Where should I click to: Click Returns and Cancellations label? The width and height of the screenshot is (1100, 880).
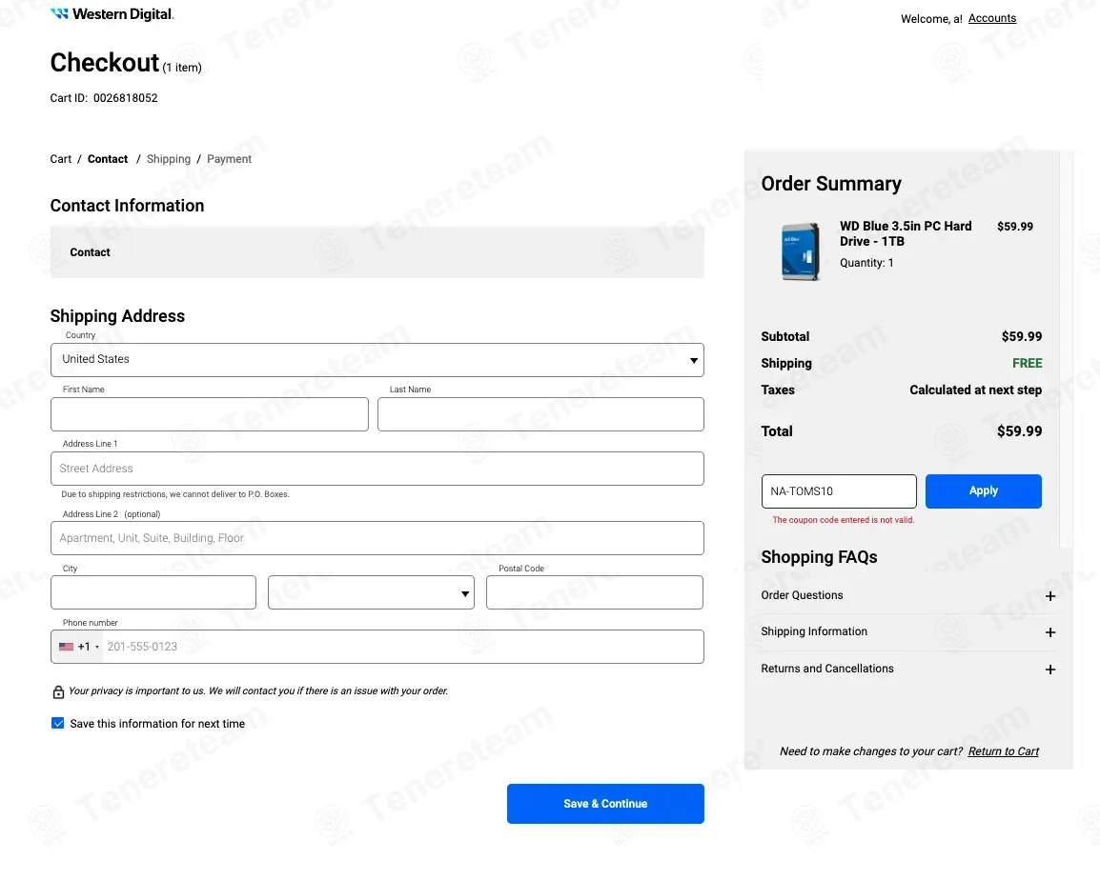pos(827,669)
